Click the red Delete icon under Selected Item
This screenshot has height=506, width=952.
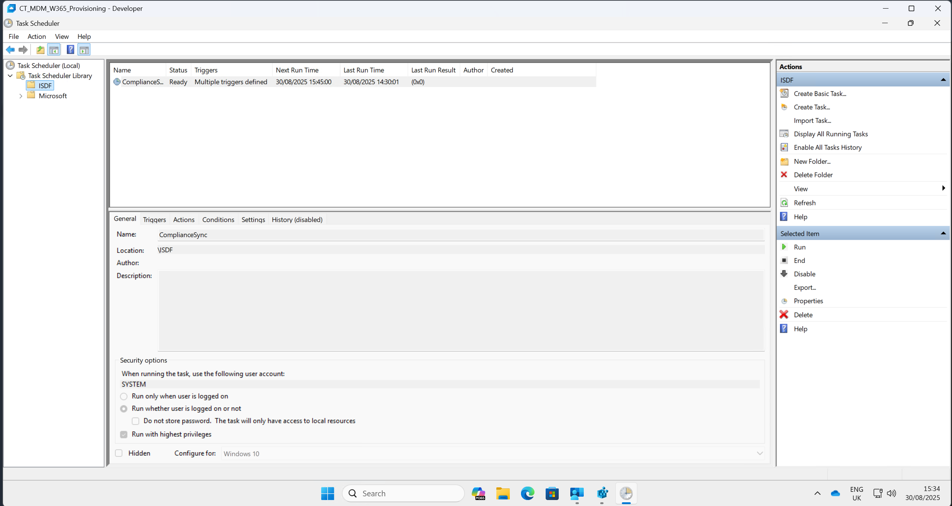coord(784,315)
